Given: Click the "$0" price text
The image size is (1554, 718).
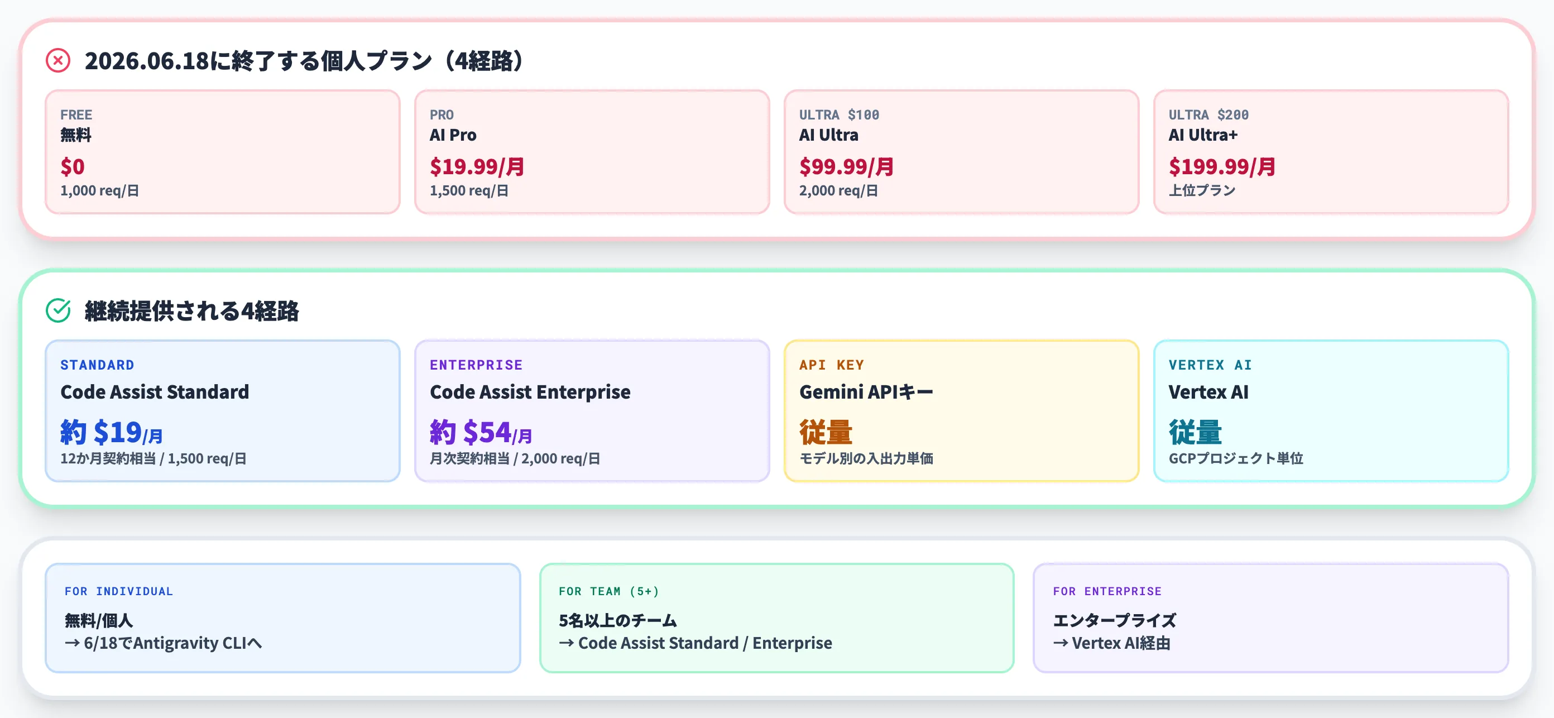Looking at the screenshot, I should point(73,166).
